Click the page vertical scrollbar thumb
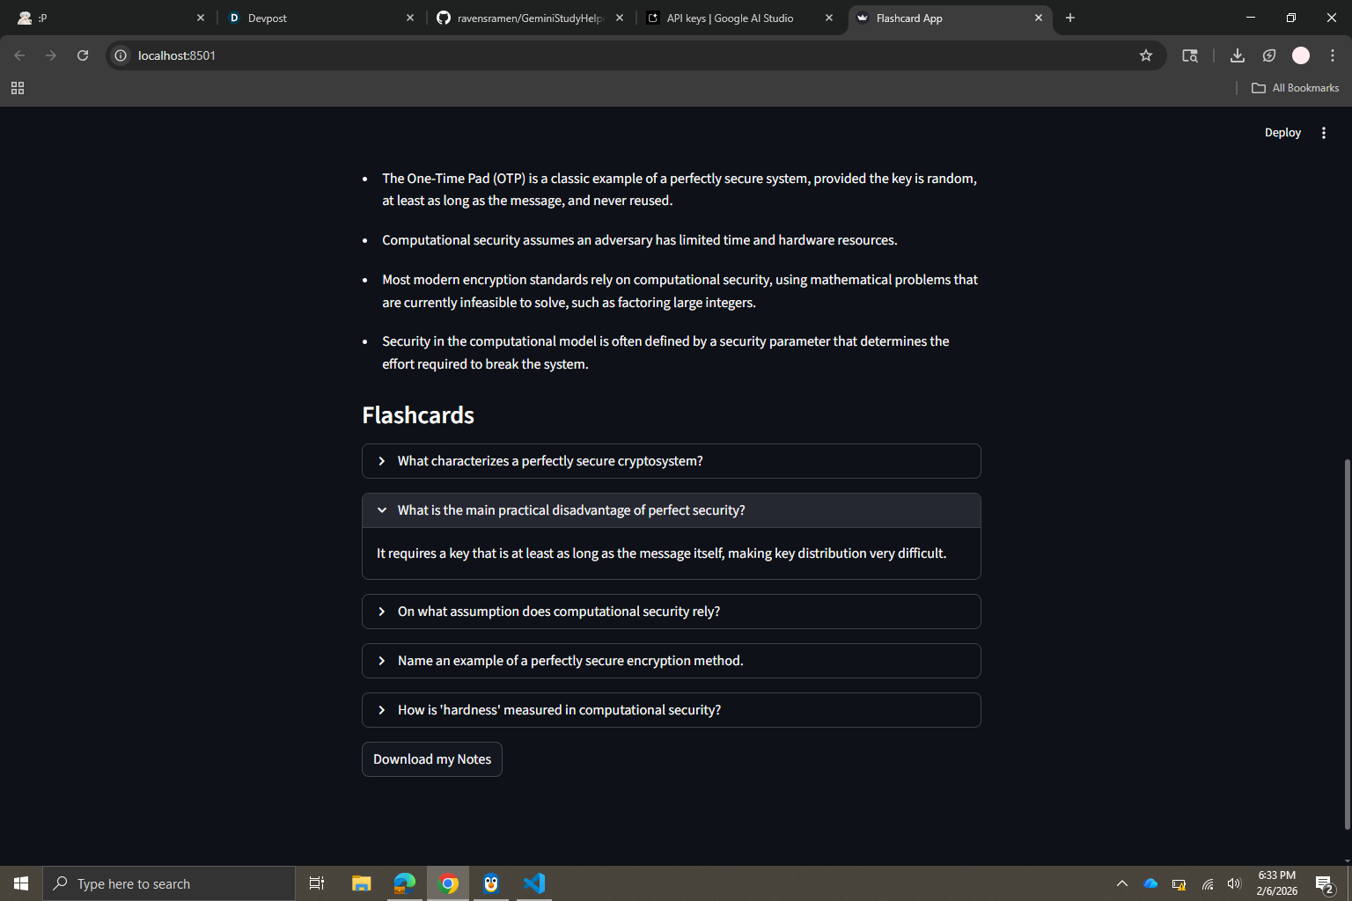Viewport: 1352px width, 901px height. (1347, 644)
